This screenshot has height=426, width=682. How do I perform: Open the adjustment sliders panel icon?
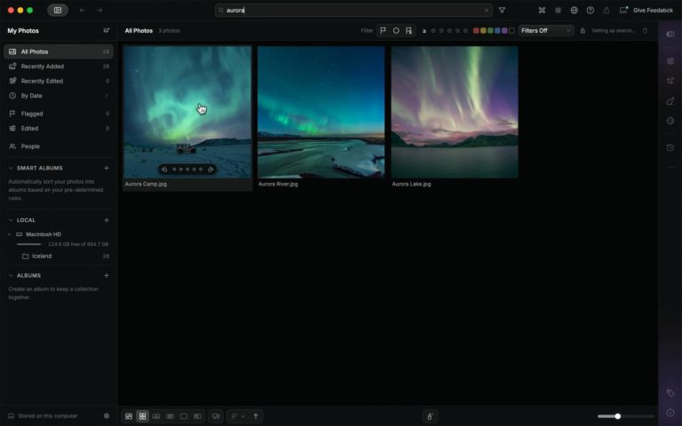[x=670, y=61]
